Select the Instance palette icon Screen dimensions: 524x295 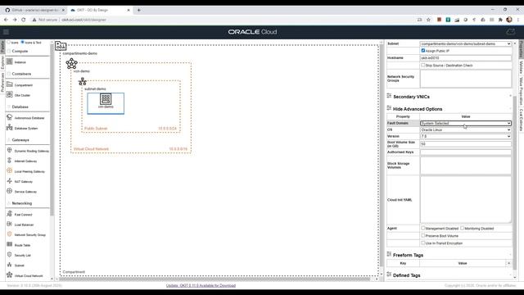pos(9,61)
